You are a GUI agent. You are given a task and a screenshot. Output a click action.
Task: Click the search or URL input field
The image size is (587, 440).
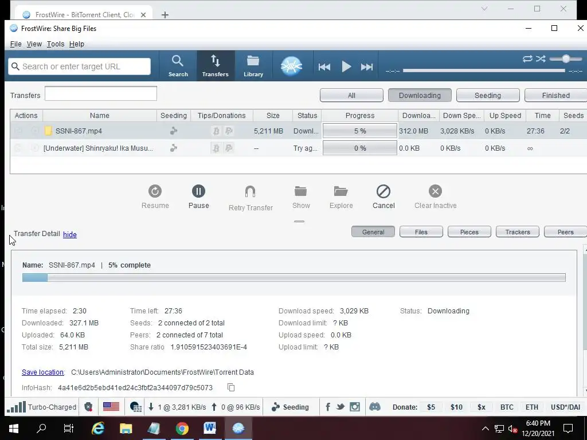tap(79, 66)
